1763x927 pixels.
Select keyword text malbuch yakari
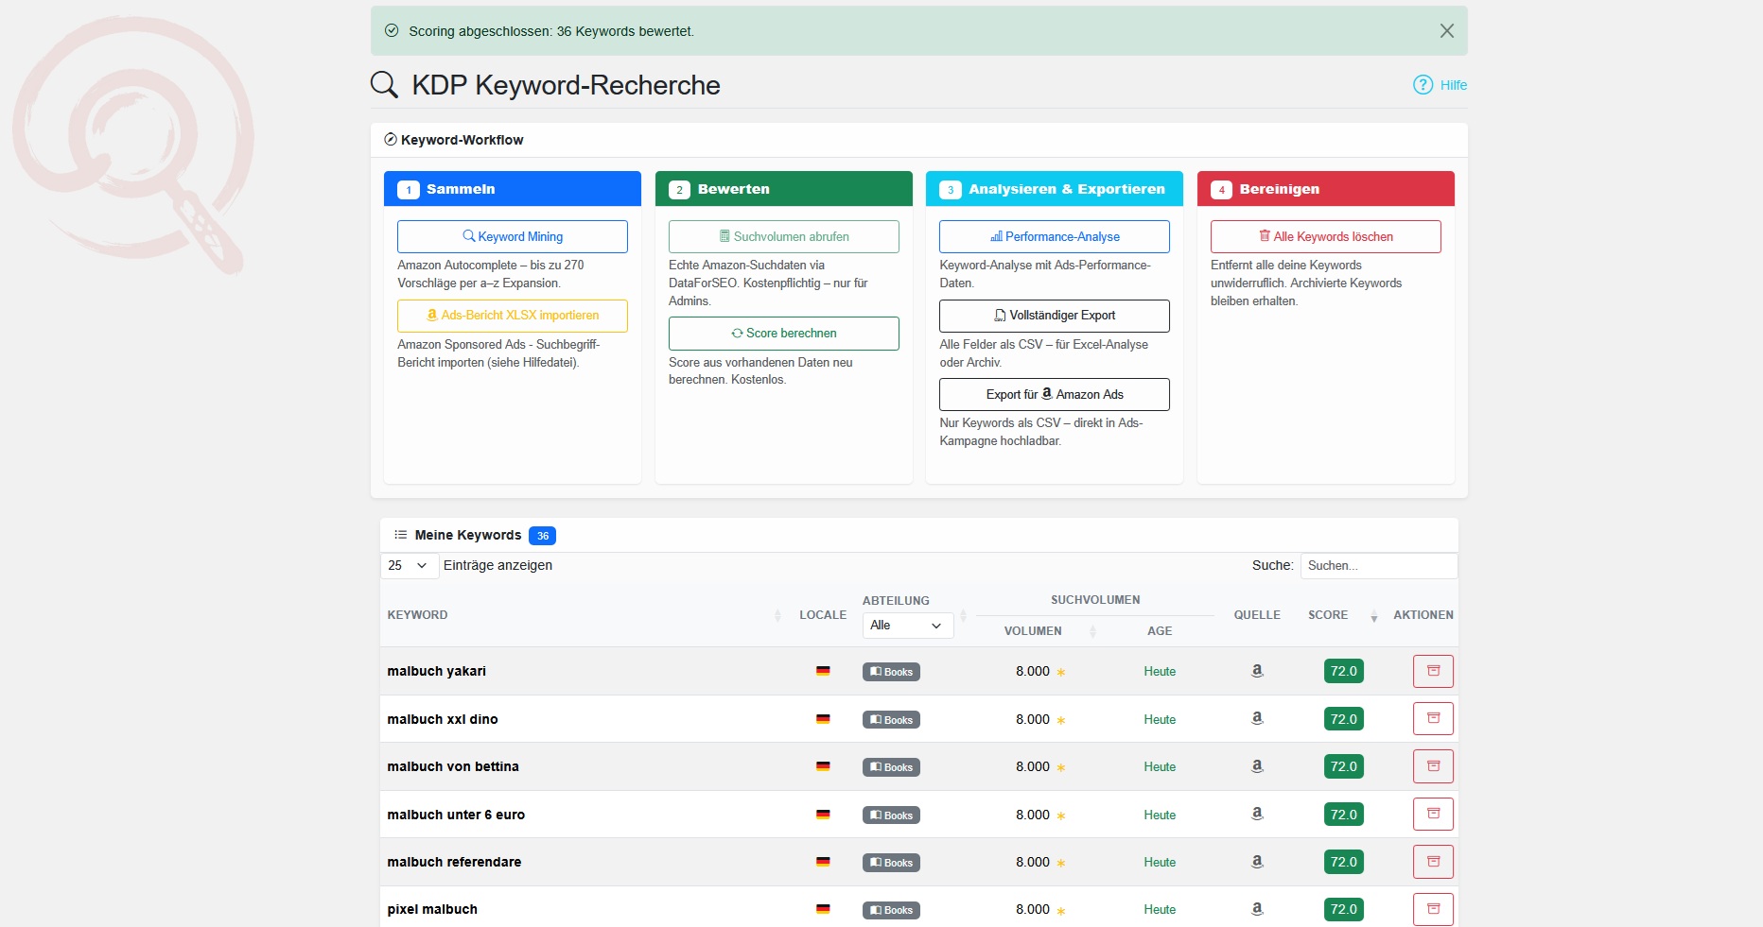tap(436, 671)
